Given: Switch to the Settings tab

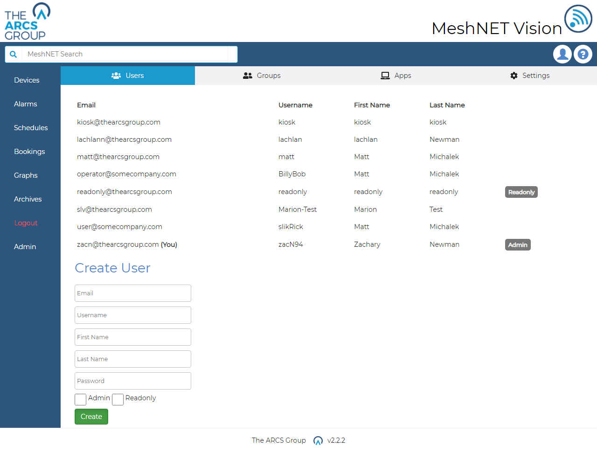Looking at the screenshot, I should pyautogui.click(x=535, y=75).
